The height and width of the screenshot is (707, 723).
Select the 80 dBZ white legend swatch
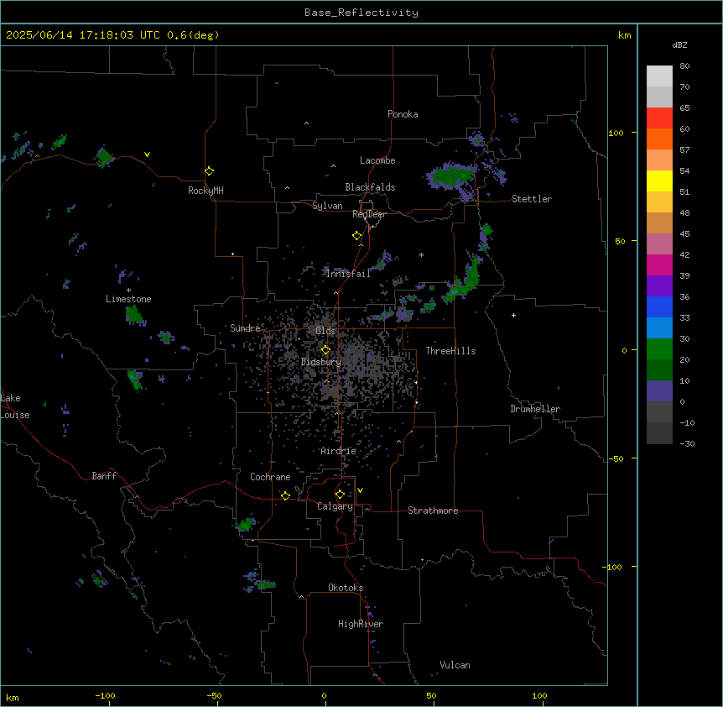point(659,76)
